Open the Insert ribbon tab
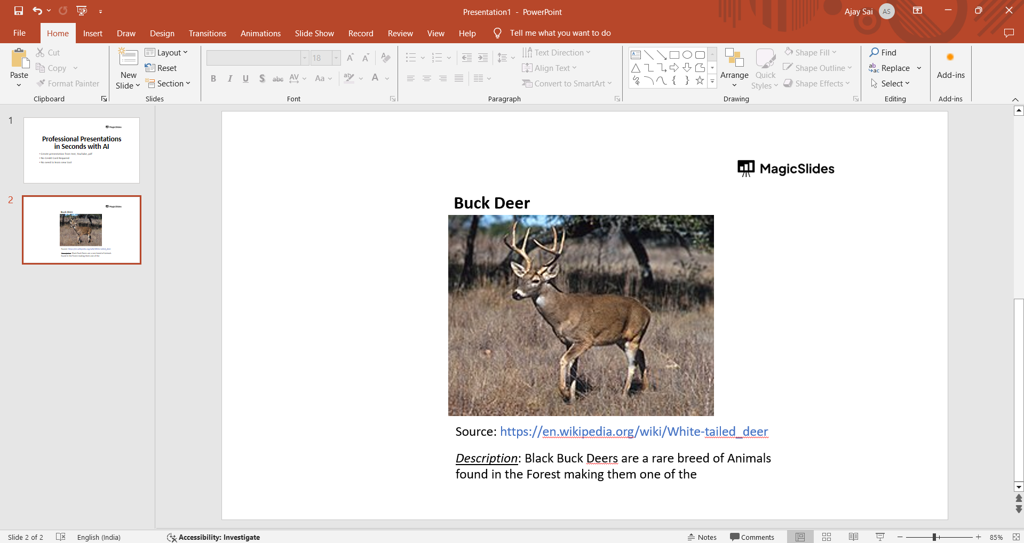 point(92,33)
